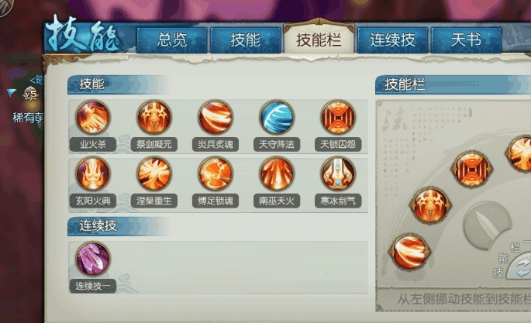Switch to the 技能 tab
Screen dimensions: 531x323
[x=246, y=40]
